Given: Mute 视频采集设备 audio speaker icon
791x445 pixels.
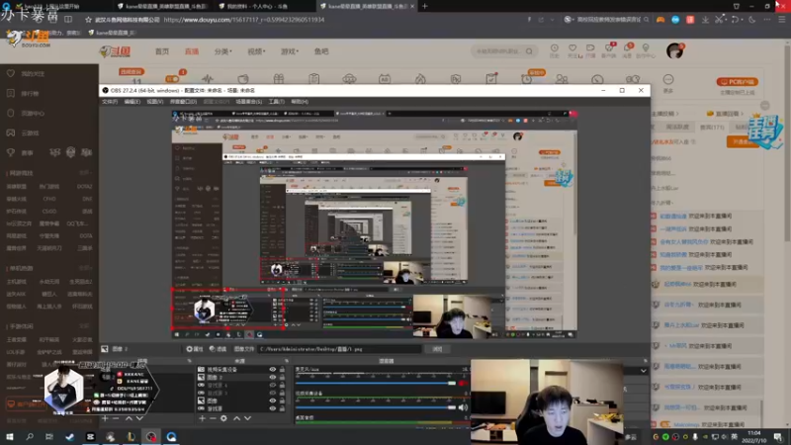Looking at the screenshot, I should [463, 407].
